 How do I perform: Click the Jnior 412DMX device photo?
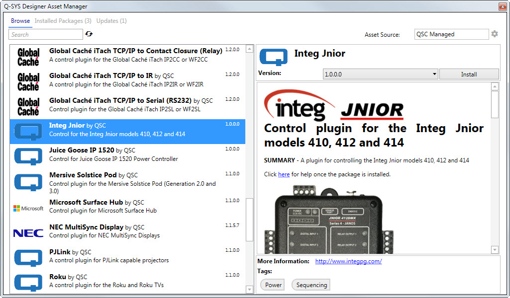(328, 220)
